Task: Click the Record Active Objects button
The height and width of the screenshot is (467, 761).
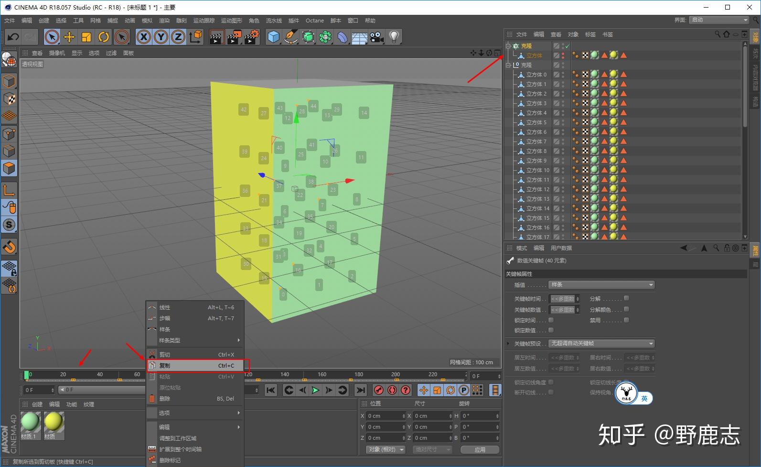Action: [379, 390]
